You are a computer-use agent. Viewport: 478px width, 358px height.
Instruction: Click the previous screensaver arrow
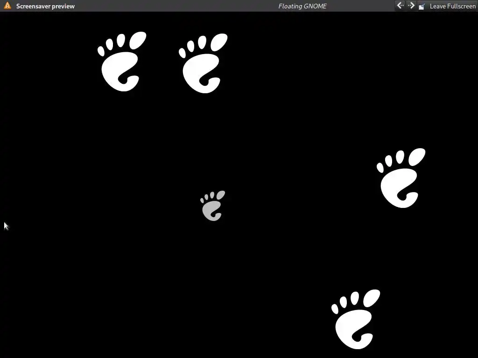click(400, 6)
